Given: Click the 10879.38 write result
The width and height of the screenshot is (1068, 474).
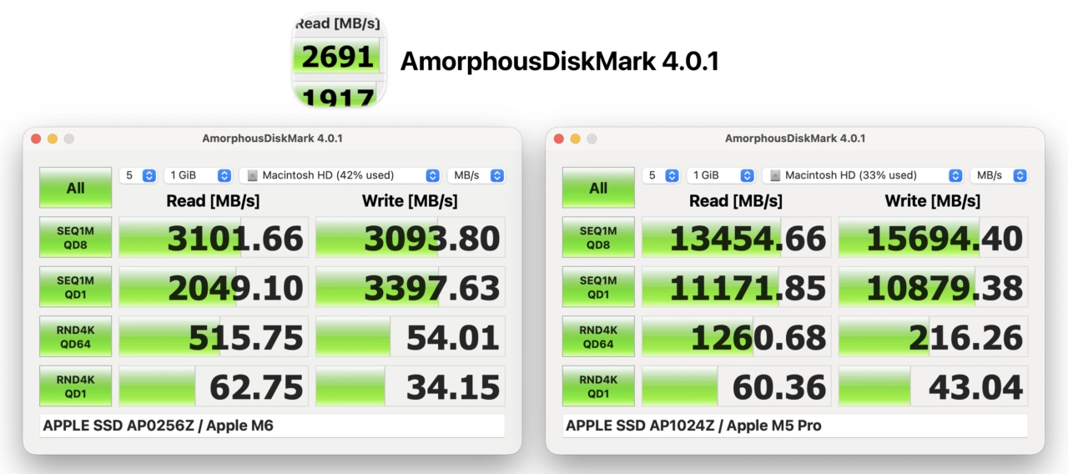Looking at the screenshot, I should (934, 287).
